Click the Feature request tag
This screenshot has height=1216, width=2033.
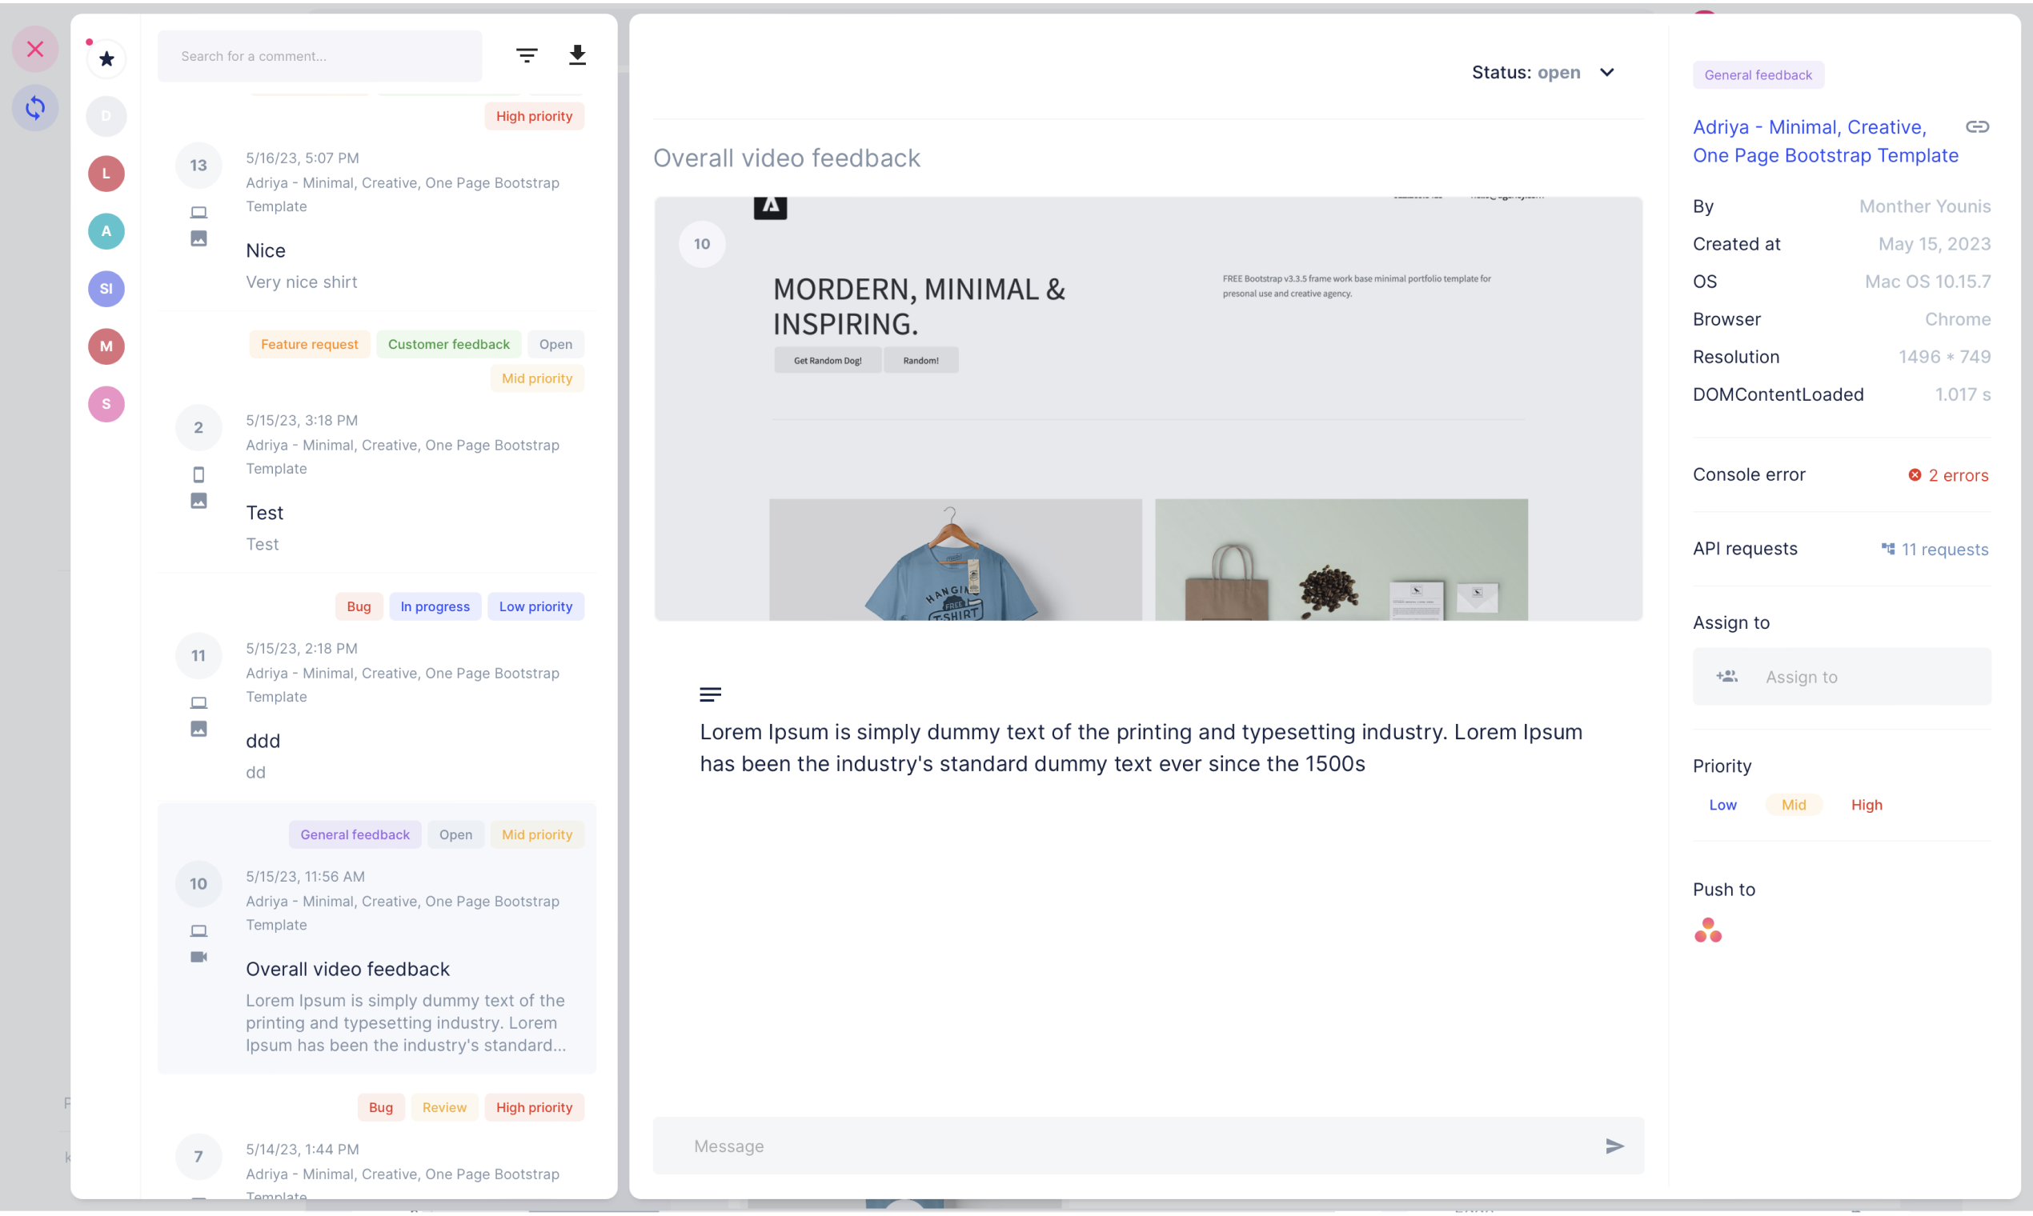pyautogui.click(x=309, y=344)
